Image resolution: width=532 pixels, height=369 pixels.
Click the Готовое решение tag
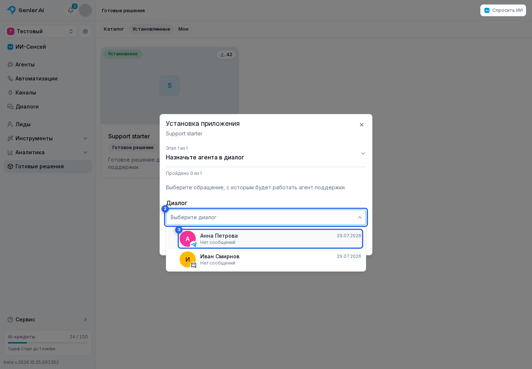click(133, 148)
